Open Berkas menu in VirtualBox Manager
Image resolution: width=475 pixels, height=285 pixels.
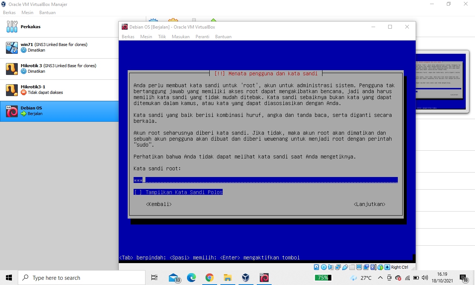[x=9, y=13]
